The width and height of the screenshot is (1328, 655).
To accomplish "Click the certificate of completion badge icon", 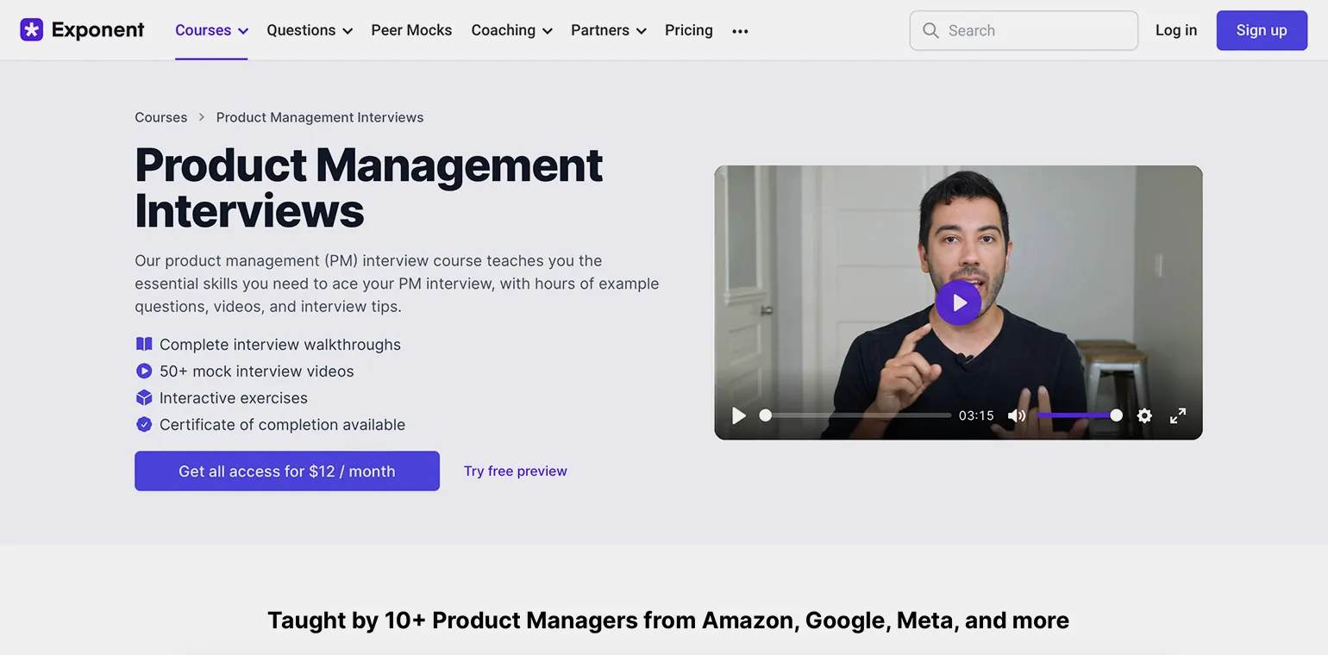I will tap(144, 424).
